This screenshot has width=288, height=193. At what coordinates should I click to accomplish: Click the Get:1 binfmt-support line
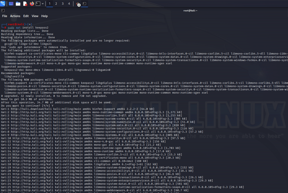click(x=78, y=109)
